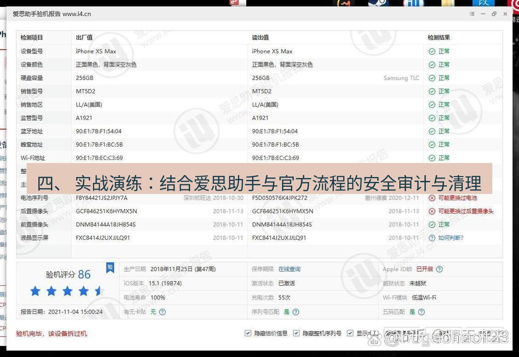519x357 pixels.
Task: Toggle the 隐藏整机序列号 checkbox
Action: coord(296,333)
